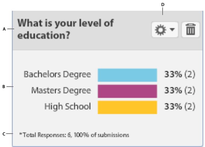This screenshot has height=147, width=205.
Task: Click the 33% (2) value for Bachelors Degree
Action: (180, 75)
